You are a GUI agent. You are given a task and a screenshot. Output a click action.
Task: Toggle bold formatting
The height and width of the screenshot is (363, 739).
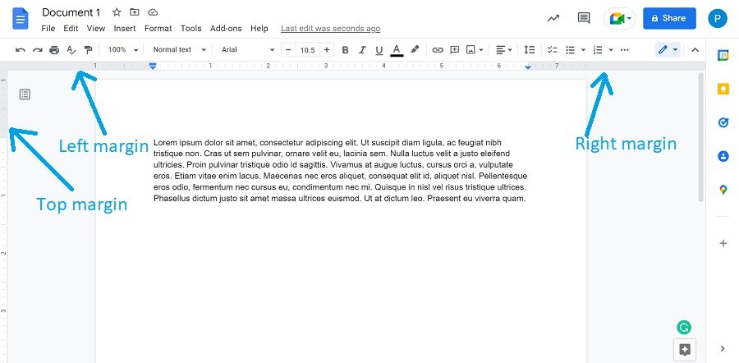pyautogui.click(x=345, y=50)
